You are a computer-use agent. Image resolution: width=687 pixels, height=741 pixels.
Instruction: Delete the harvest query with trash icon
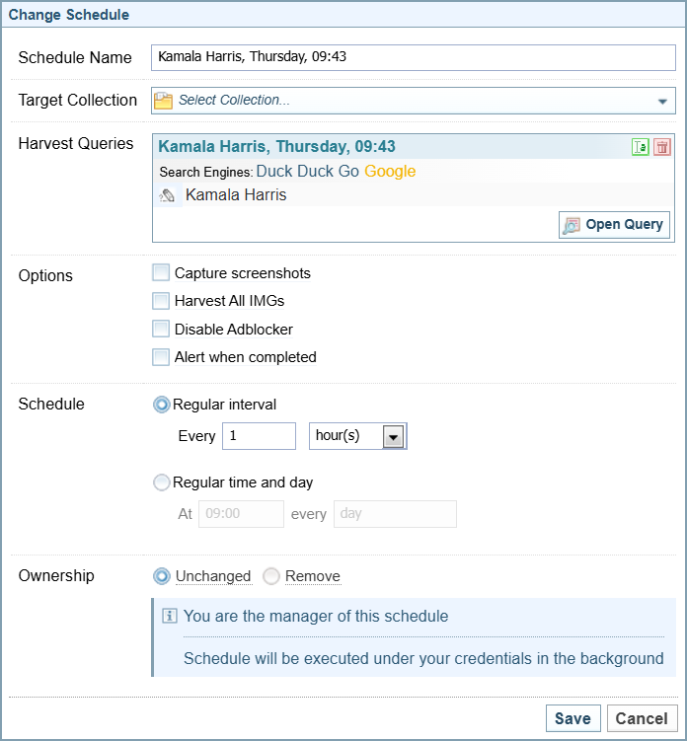(x=661, y=147)
